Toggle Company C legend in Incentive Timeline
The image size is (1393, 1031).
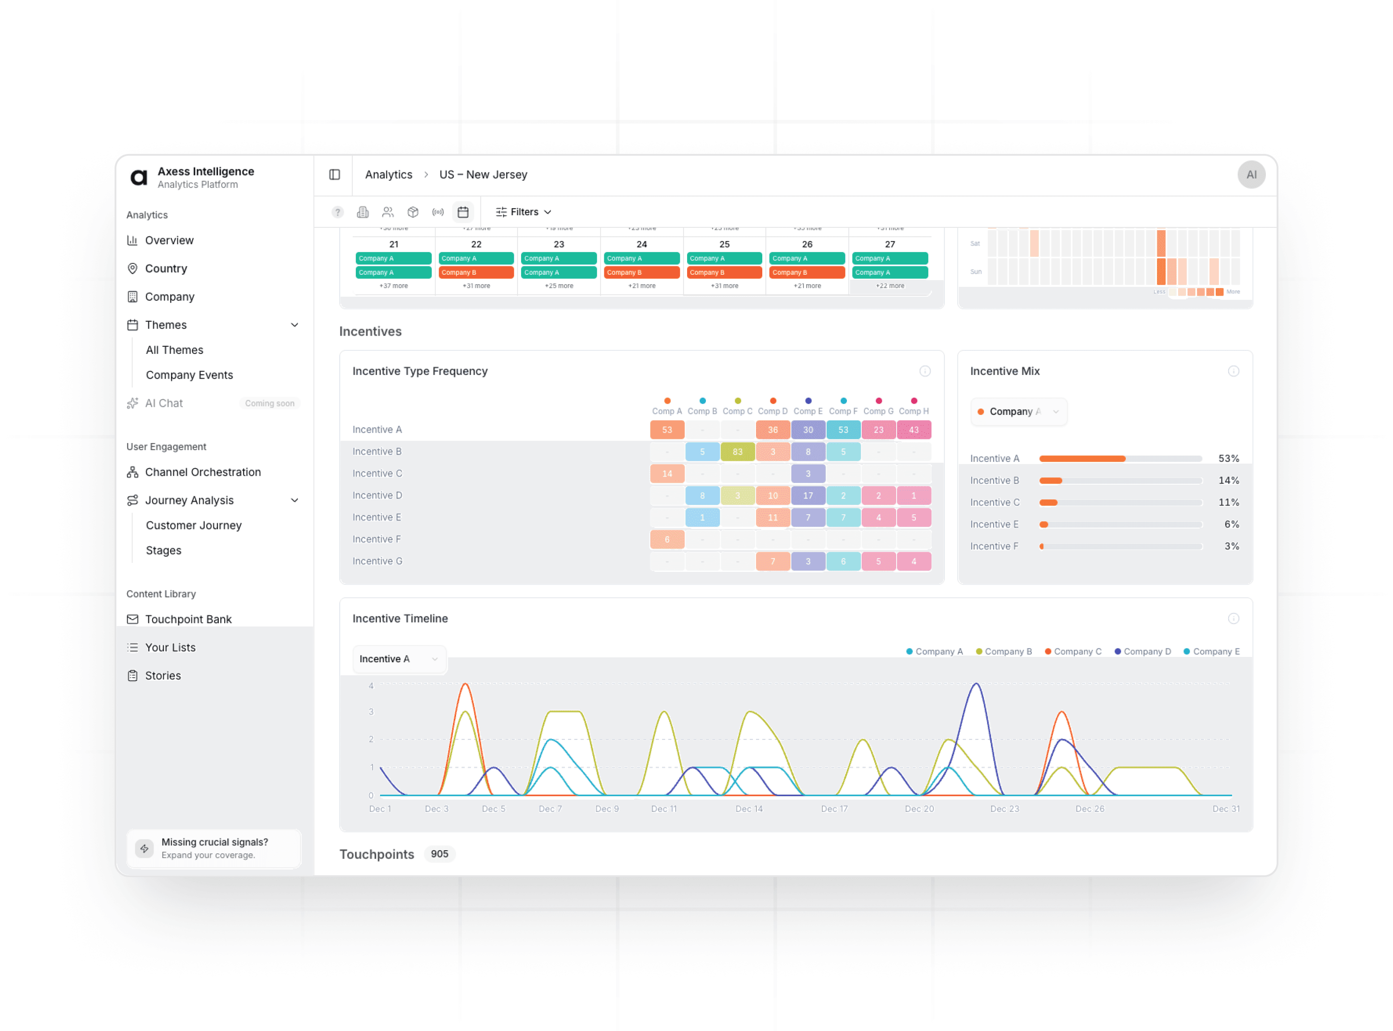point(1073,652)
